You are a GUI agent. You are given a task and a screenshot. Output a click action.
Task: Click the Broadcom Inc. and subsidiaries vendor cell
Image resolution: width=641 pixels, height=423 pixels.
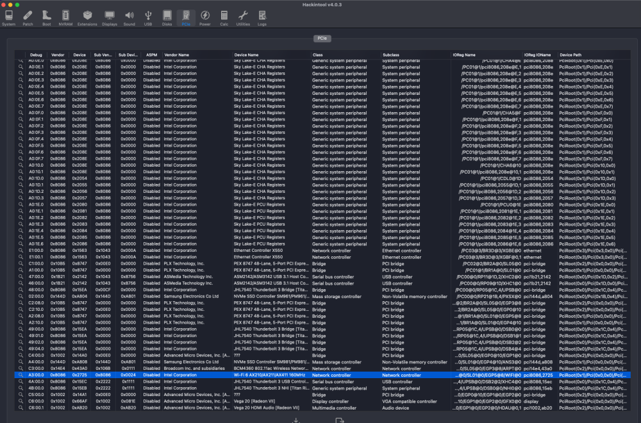click(194, 369)
